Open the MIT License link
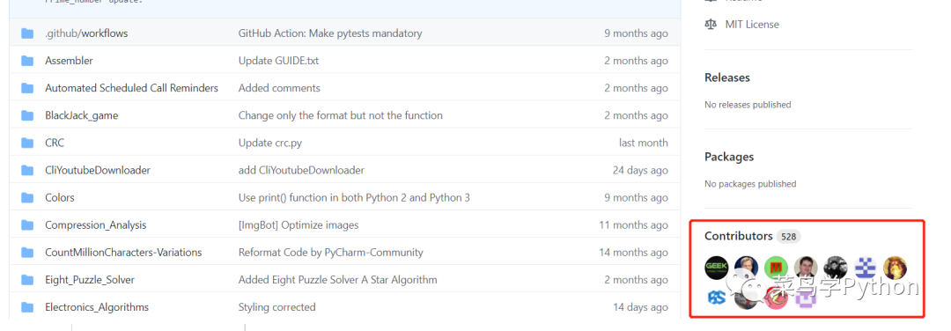 click(x=752, y=25)
